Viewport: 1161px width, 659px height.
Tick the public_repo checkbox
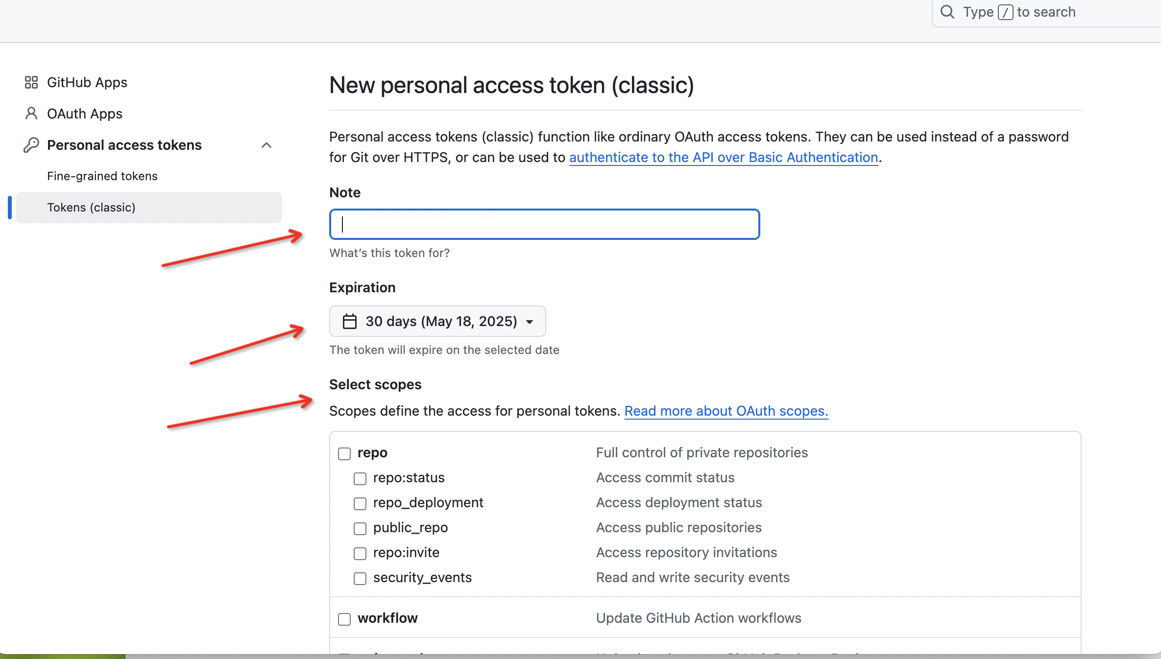360,528
